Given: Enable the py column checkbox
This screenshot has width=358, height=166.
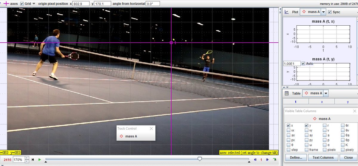Looking at the screenshot, I should pos(306,140).
